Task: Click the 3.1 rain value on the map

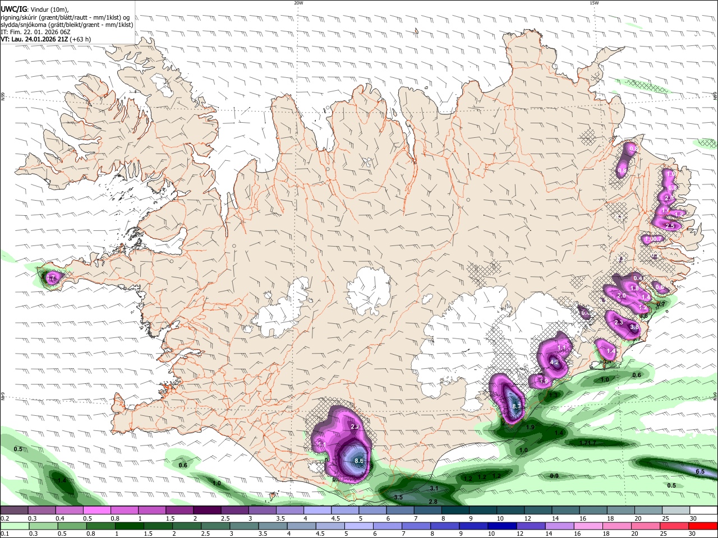Action: pos(434,489)
